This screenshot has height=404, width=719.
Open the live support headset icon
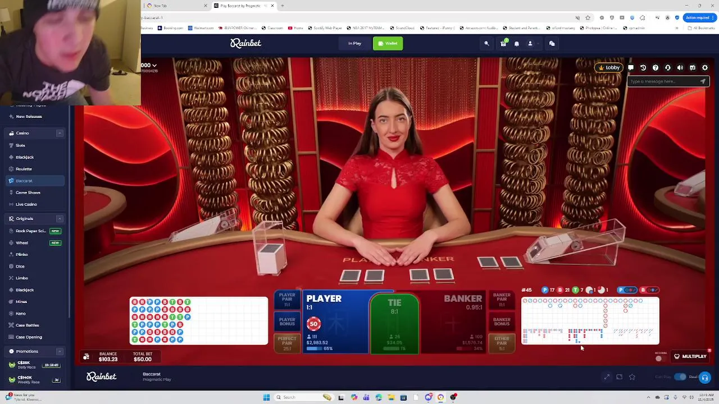(x=668, y=67)
